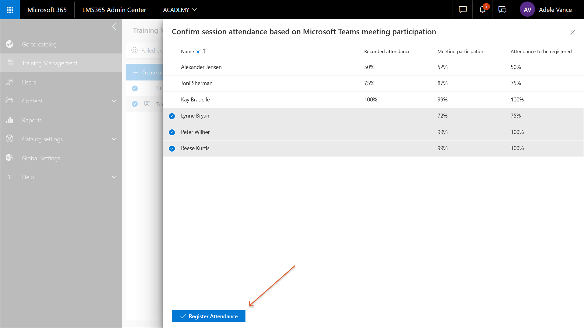Open the feedback chat bubble icon

463,10
